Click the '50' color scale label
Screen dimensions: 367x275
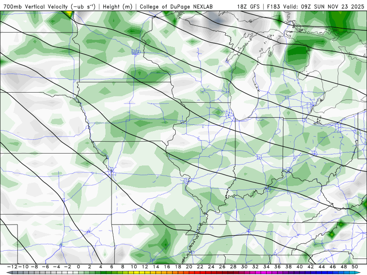355,267
